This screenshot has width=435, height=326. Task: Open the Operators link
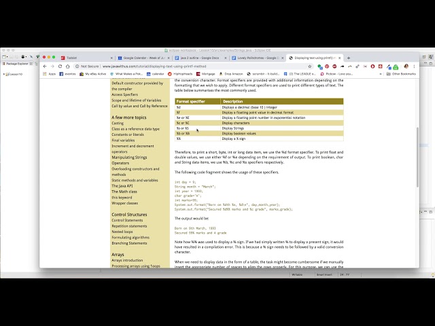tap(120, 163)
